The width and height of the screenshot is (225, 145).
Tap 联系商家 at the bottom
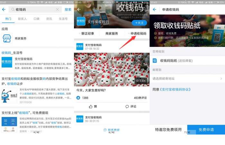pyautogui.click(x=112, y=130)
